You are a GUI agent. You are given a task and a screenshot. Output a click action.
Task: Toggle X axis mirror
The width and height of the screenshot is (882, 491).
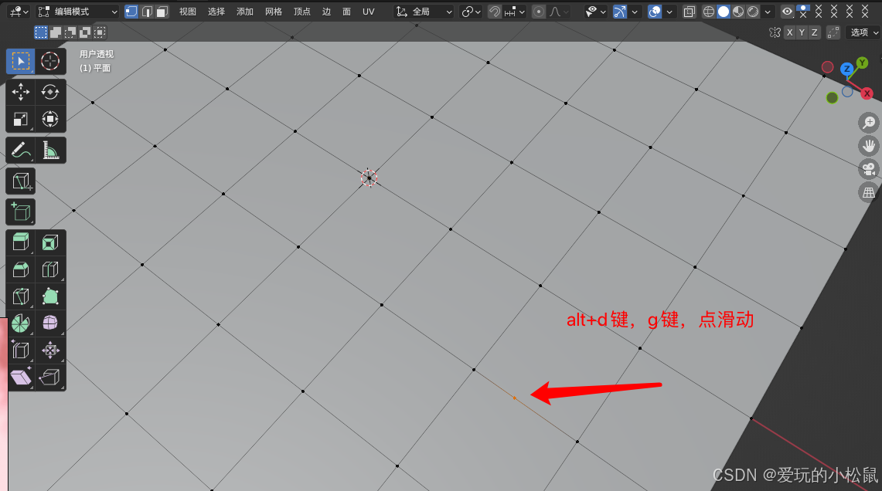pos(790,32)
